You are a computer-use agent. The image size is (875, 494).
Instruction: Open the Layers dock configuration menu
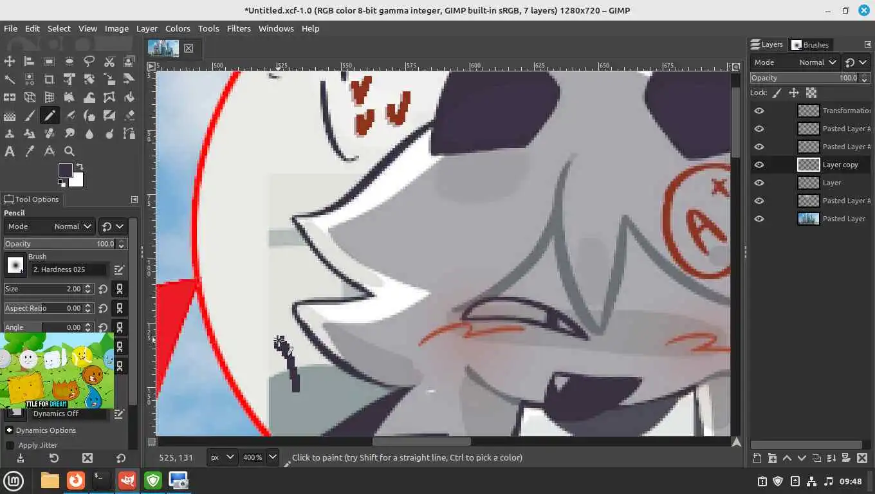click(867, 44)
